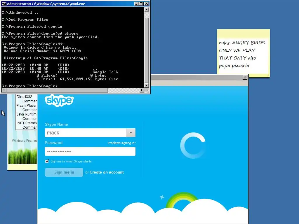Screen dimensions: 299x224
Task: Click 'Directory of C:\Program Files\Google' line
Action: pos(46,58)
